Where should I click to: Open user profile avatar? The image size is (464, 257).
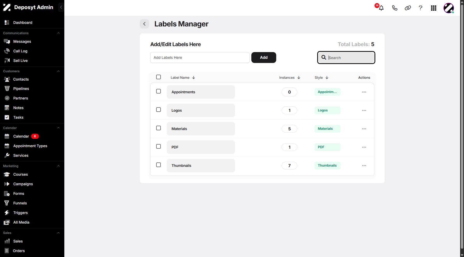coord(449,8)
